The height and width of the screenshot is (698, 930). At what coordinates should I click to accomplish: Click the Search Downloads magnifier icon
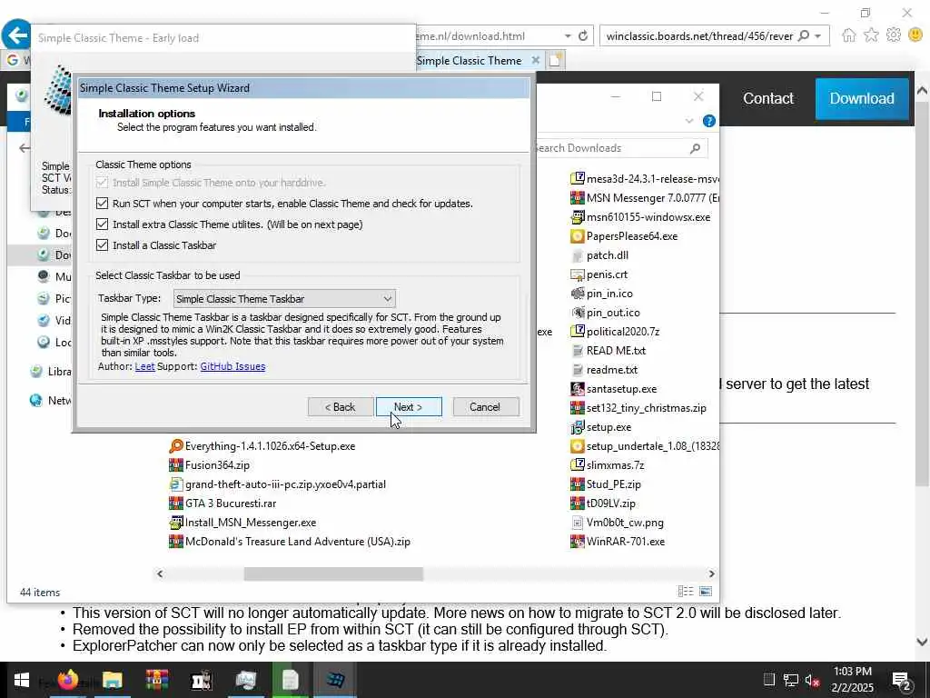point(695,148)
